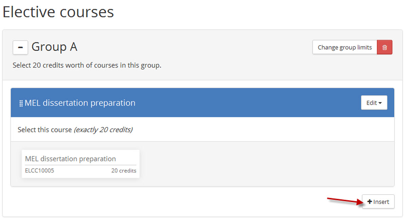The image size is (407, 218).
Task: Select the MEL dissertation preparation course card
Action: [81, 164]
